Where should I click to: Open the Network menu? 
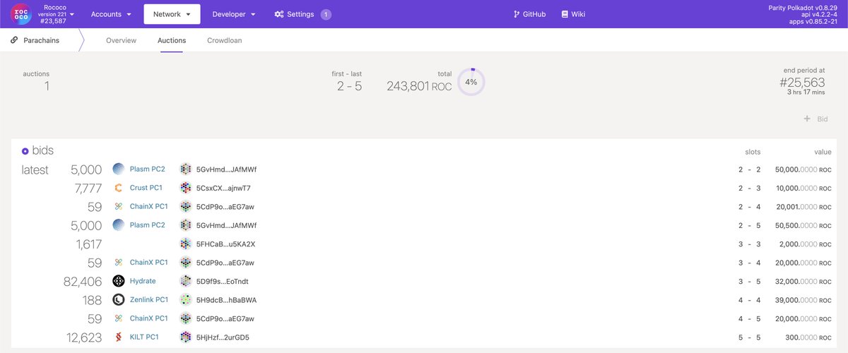point(172,14)
